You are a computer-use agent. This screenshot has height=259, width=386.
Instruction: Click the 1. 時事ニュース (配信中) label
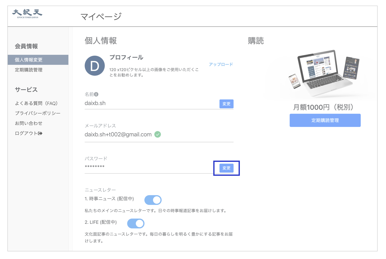109,199
